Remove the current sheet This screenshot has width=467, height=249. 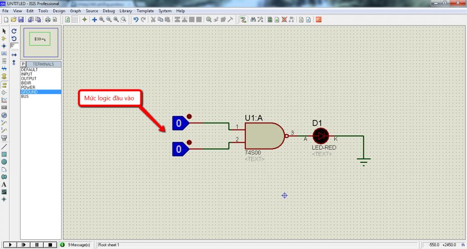(285, 20)
